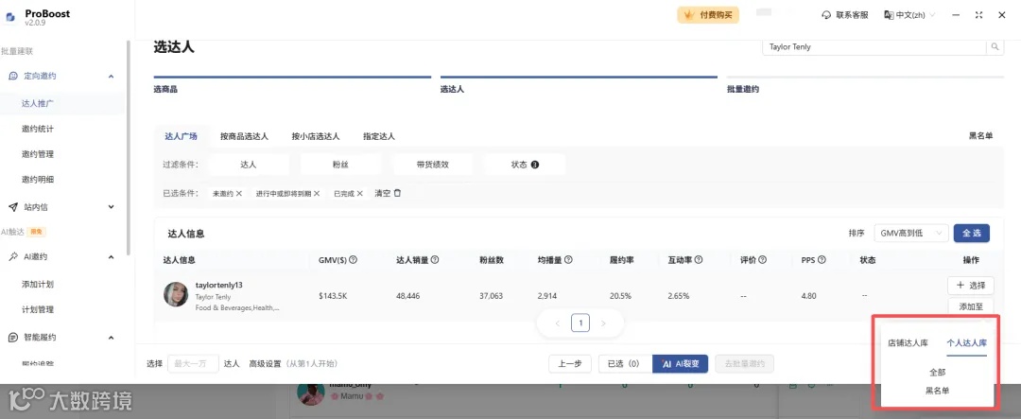This screenshot has height=419, width=1021.
Task: Click the language translate icon
Action: click(x=889, y=15)
